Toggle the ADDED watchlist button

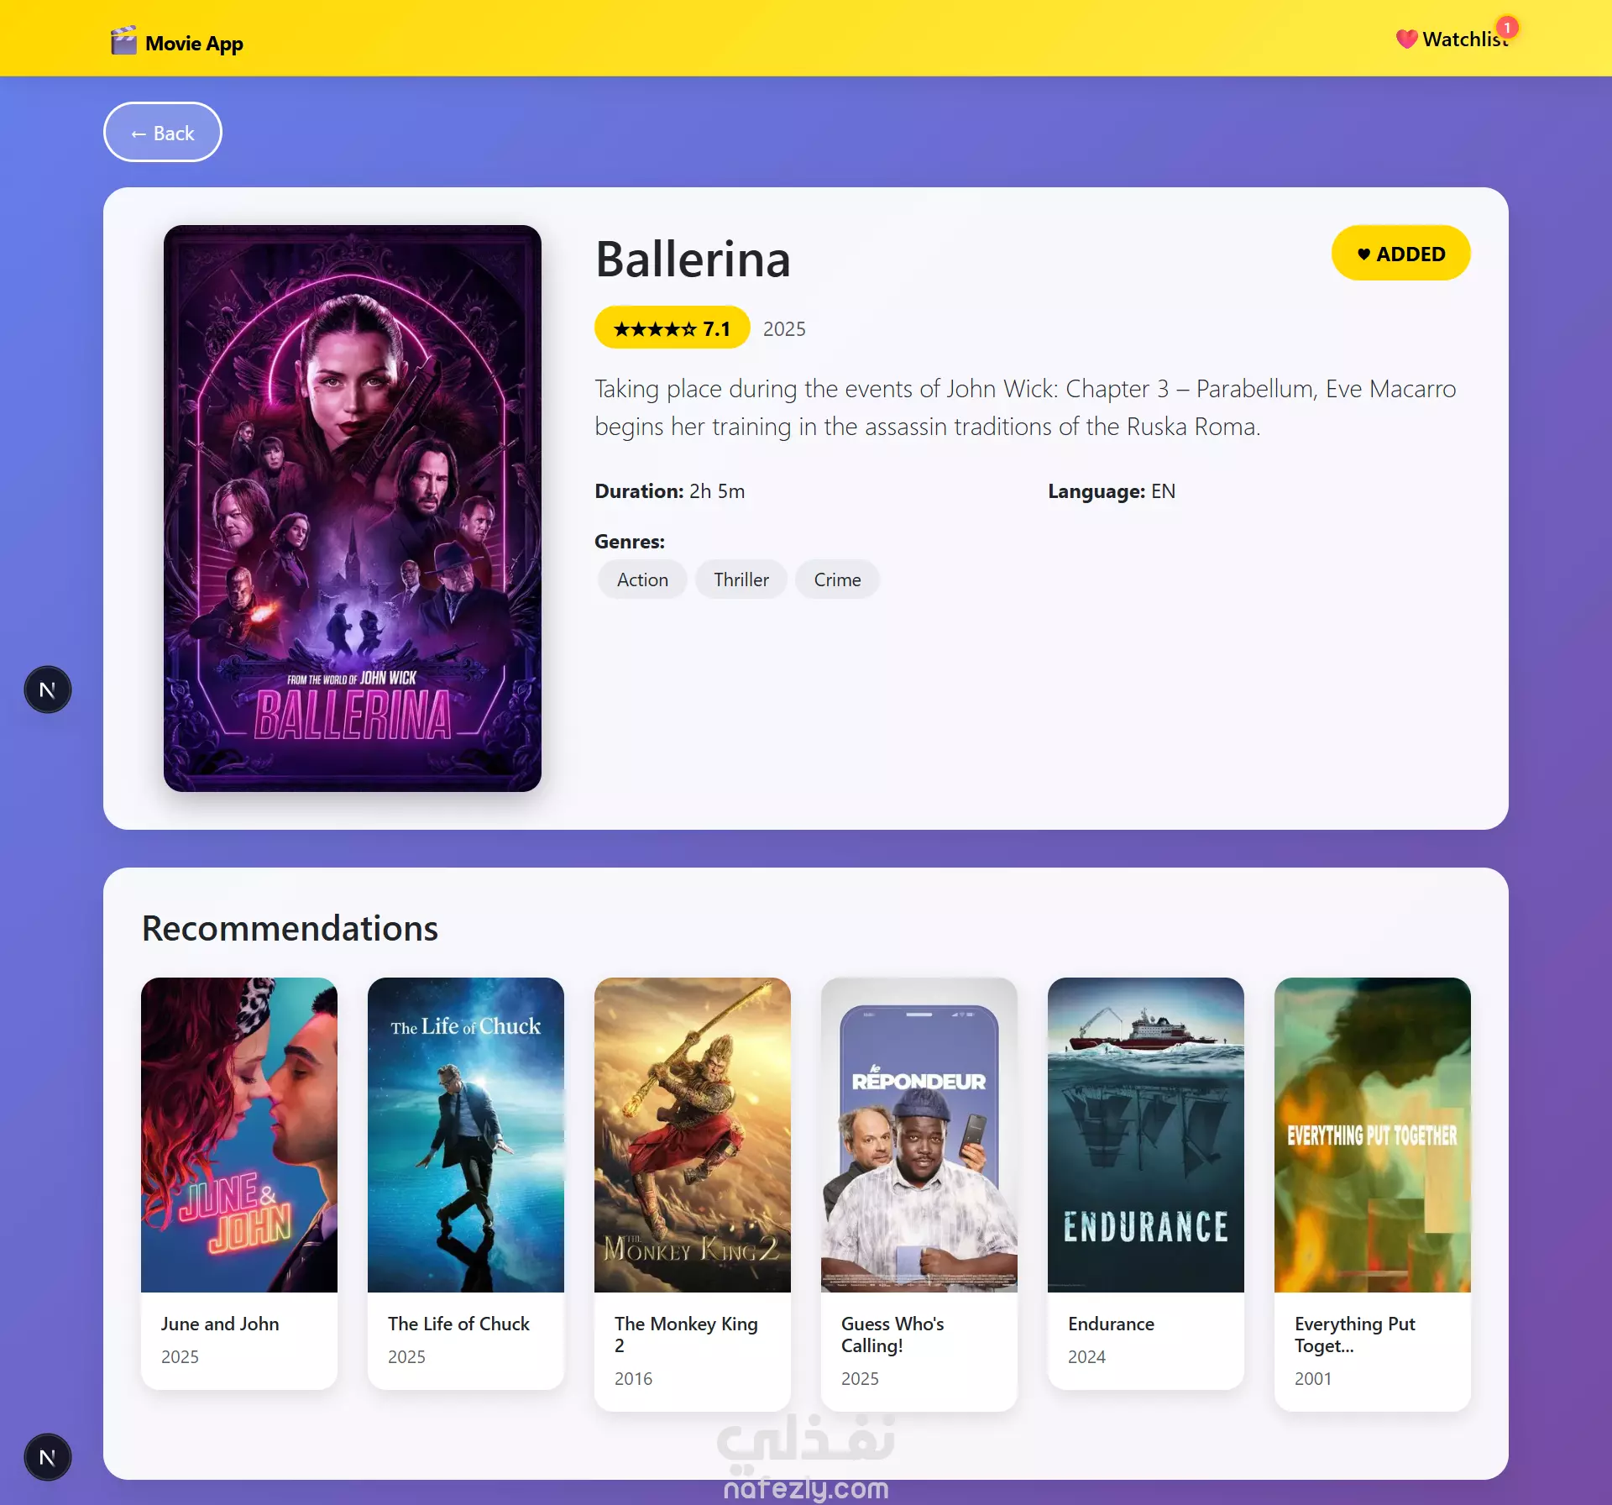(x=1400, y=253)
